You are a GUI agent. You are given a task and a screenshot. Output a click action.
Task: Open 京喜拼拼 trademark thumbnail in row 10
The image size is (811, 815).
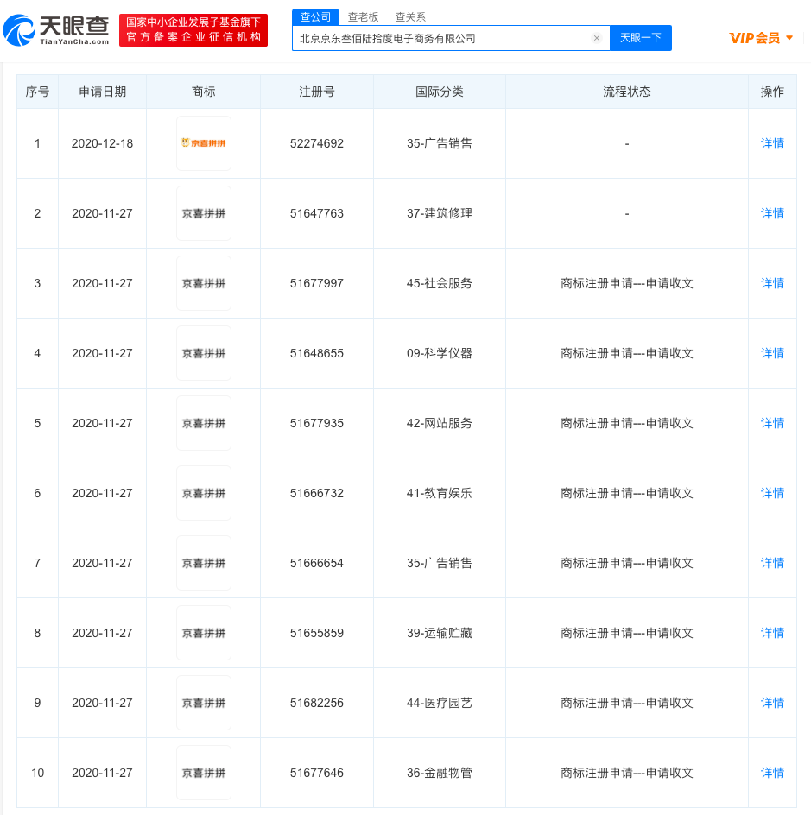(x=204, y=773)
